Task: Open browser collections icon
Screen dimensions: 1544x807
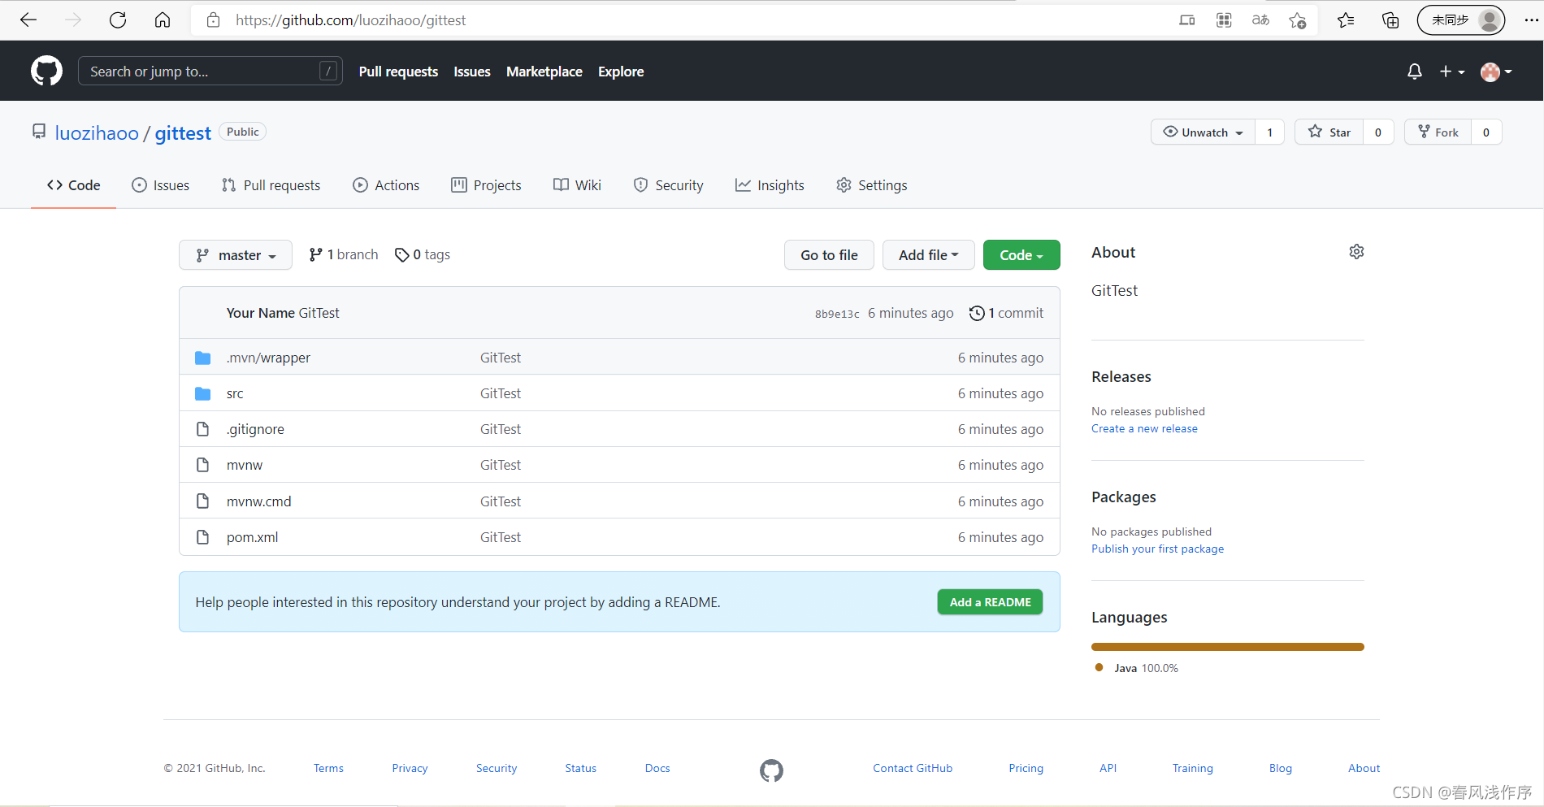Action: (1390, 20)
